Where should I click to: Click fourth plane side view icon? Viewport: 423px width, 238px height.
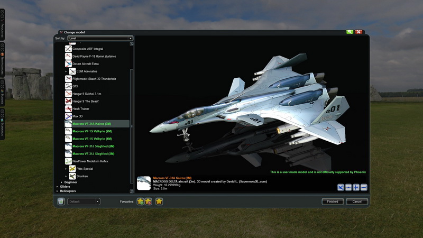pyautogui.click(x=364, y=187)
